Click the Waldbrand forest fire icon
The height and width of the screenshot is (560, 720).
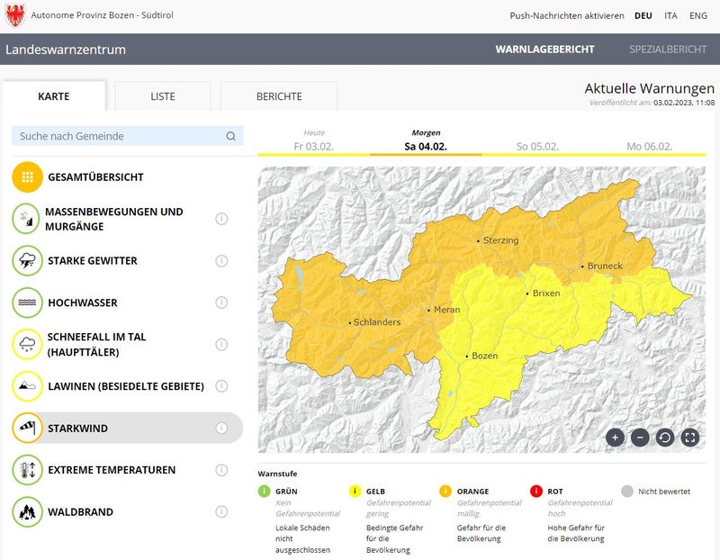tap(27, 511)
